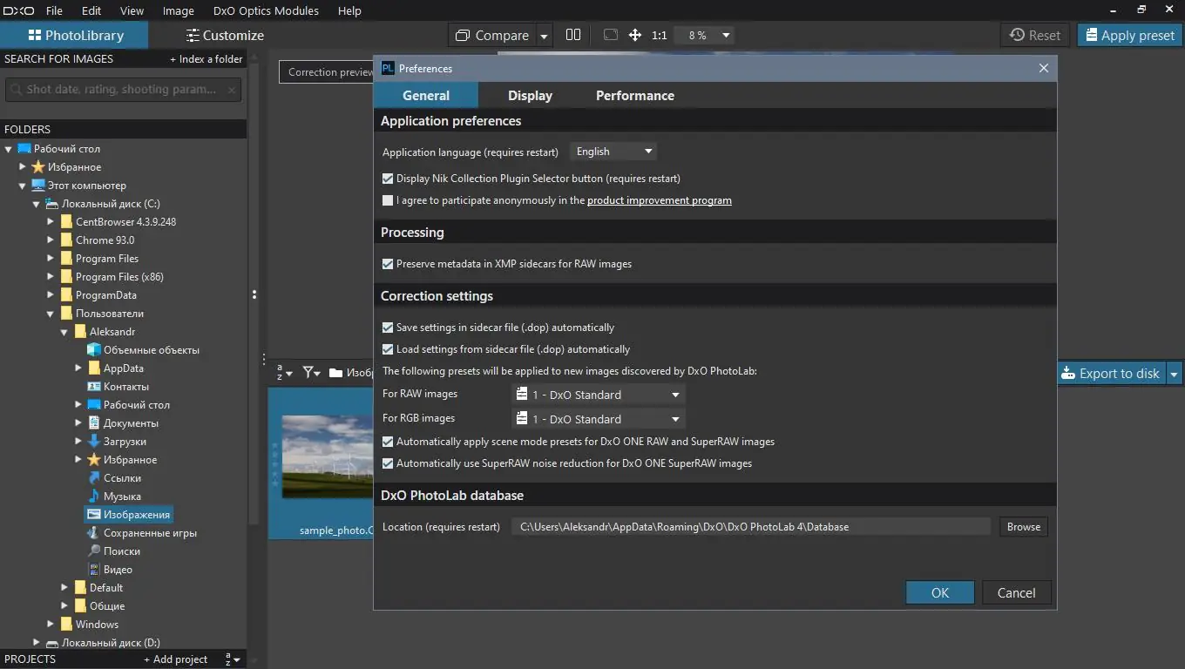1185x669 pixels.
Task: Click the image search input field
Action: click(x=122, y=89)
